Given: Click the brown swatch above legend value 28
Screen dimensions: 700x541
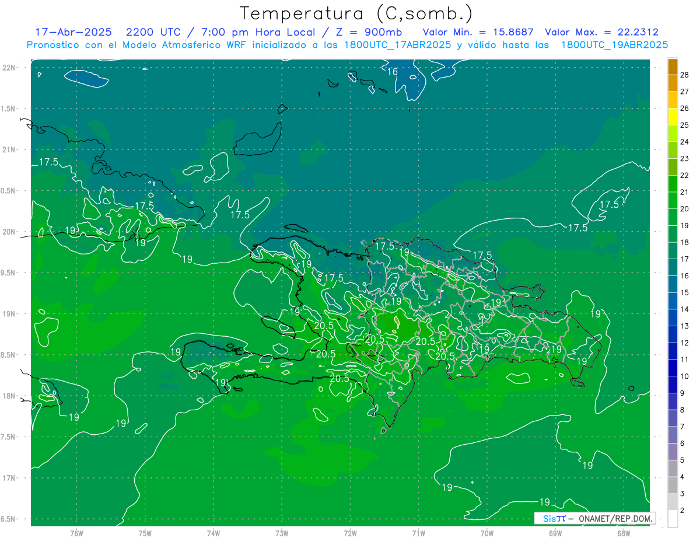Looking at the screenshot, I should (x=673, y=67).
